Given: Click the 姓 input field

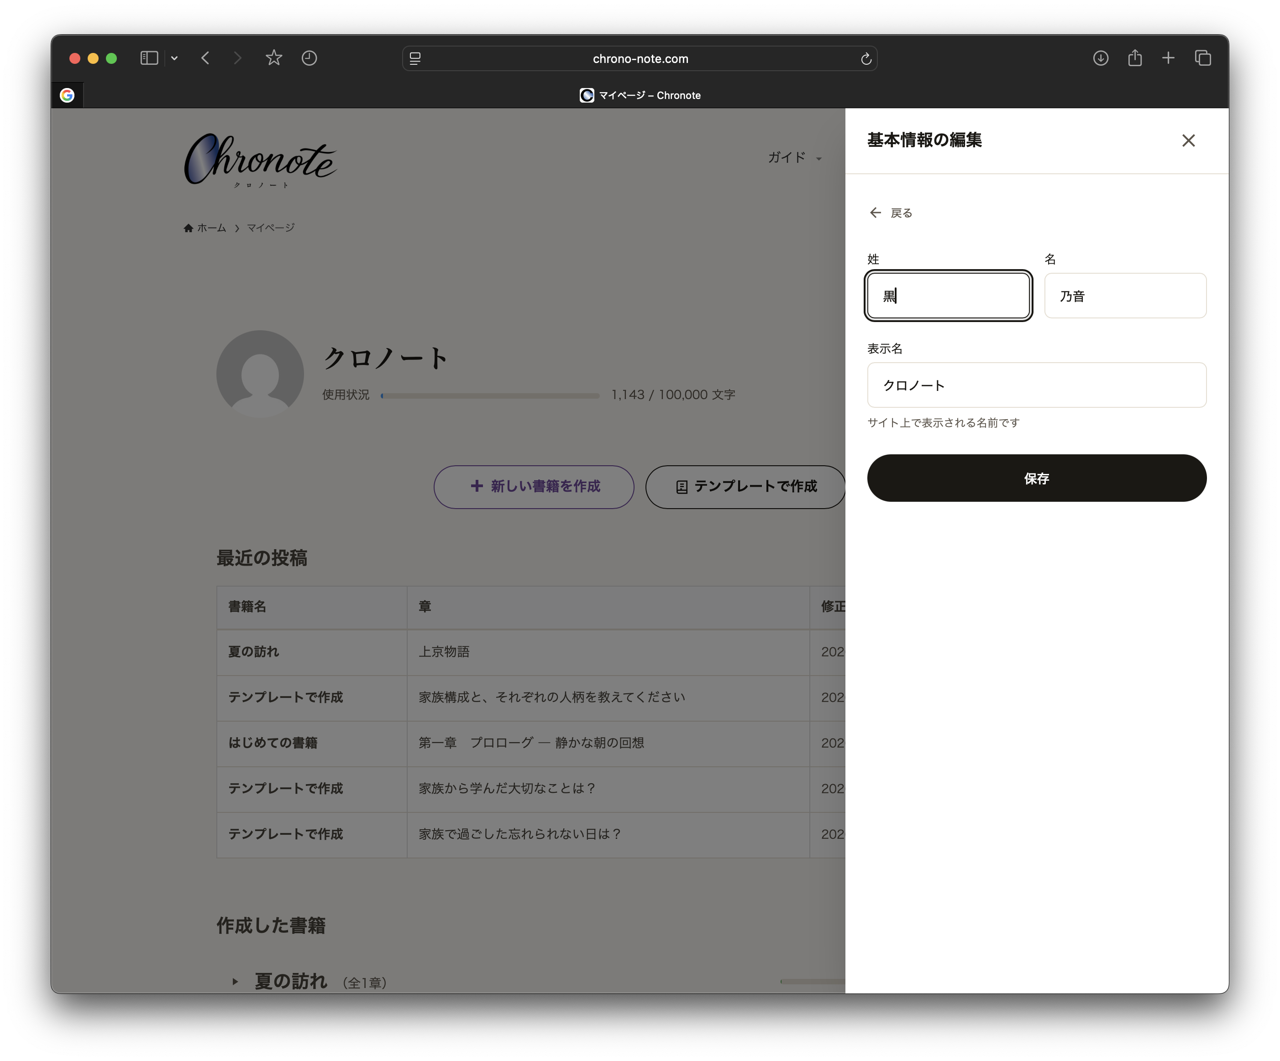Looking at the screenshot, I should [949, 296].
